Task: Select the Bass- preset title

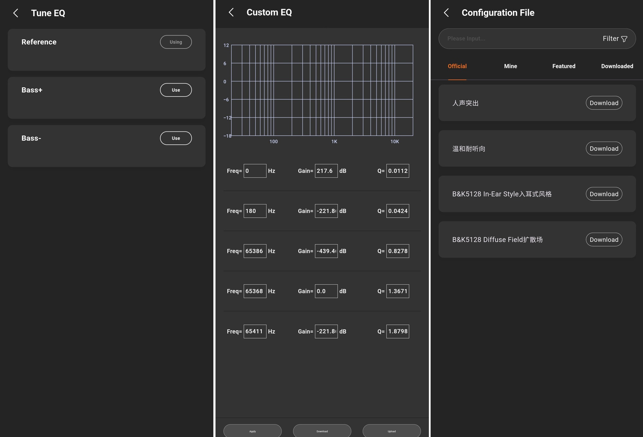Action: point(31,138)
